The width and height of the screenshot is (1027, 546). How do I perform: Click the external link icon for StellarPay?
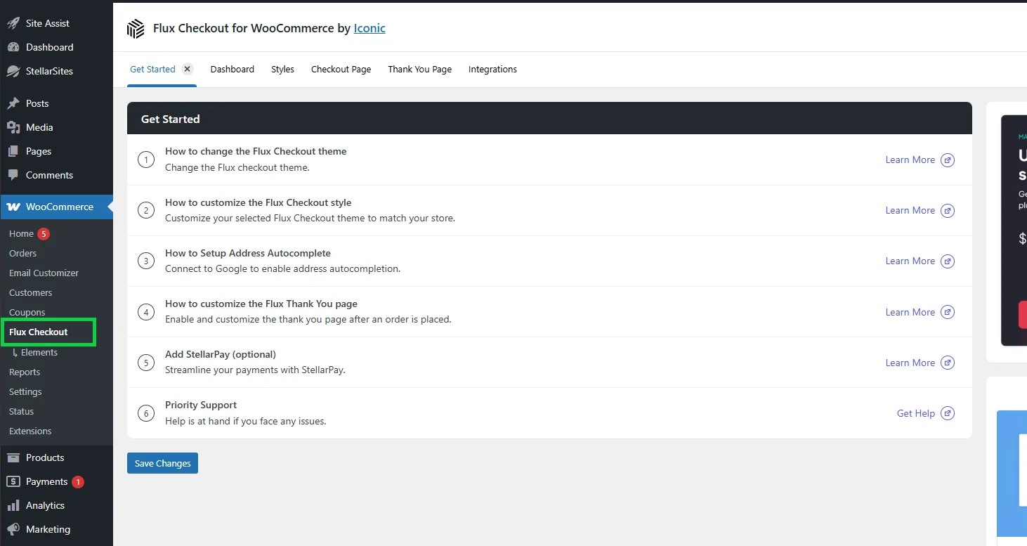(x=948, y=363)
